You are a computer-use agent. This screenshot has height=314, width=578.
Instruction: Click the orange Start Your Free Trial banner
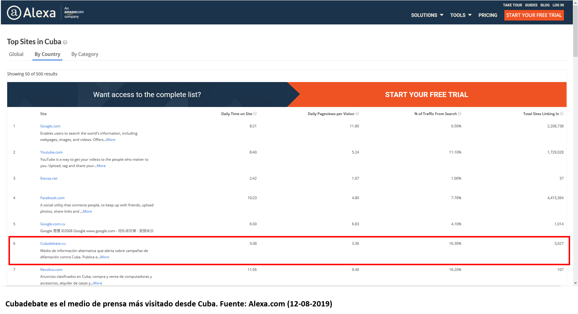(x=427, y=95)
